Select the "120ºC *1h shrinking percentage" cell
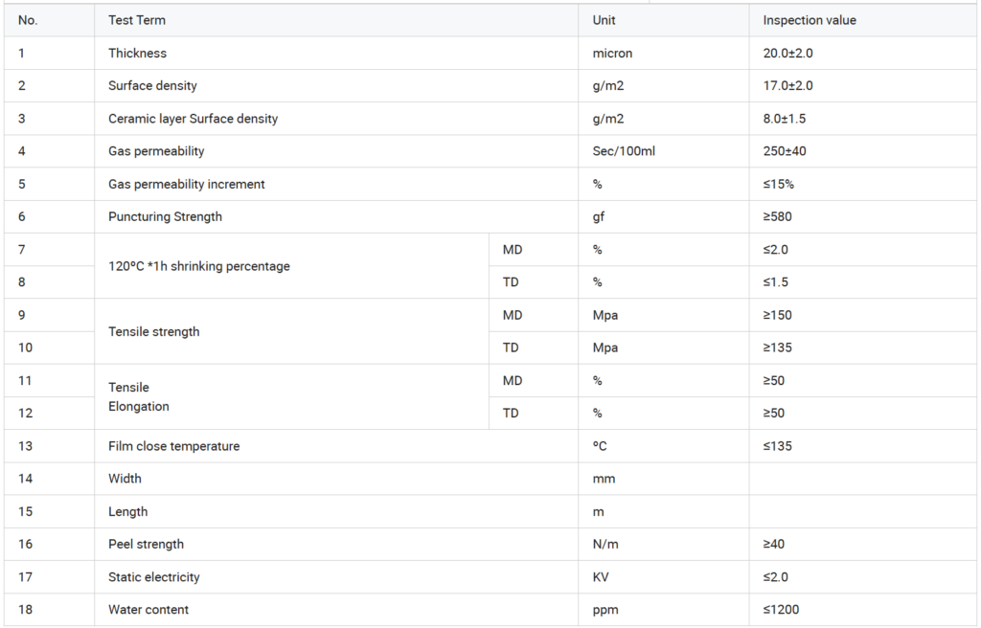 point(198,266)
